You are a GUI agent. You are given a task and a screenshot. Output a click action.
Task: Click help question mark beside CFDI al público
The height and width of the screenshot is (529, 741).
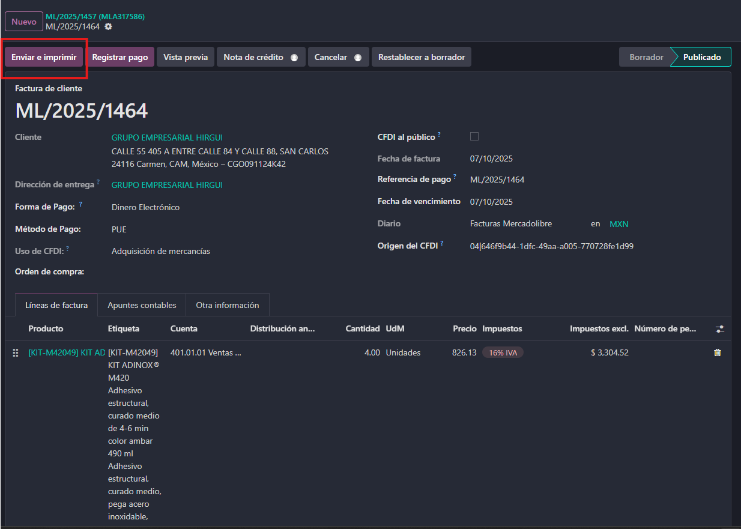[440, 136]
